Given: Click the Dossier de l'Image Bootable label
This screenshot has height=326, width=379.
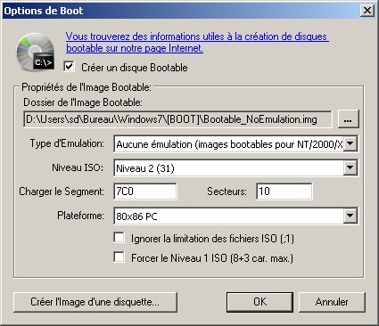Looking at the screenshot, I should [83, 102].
